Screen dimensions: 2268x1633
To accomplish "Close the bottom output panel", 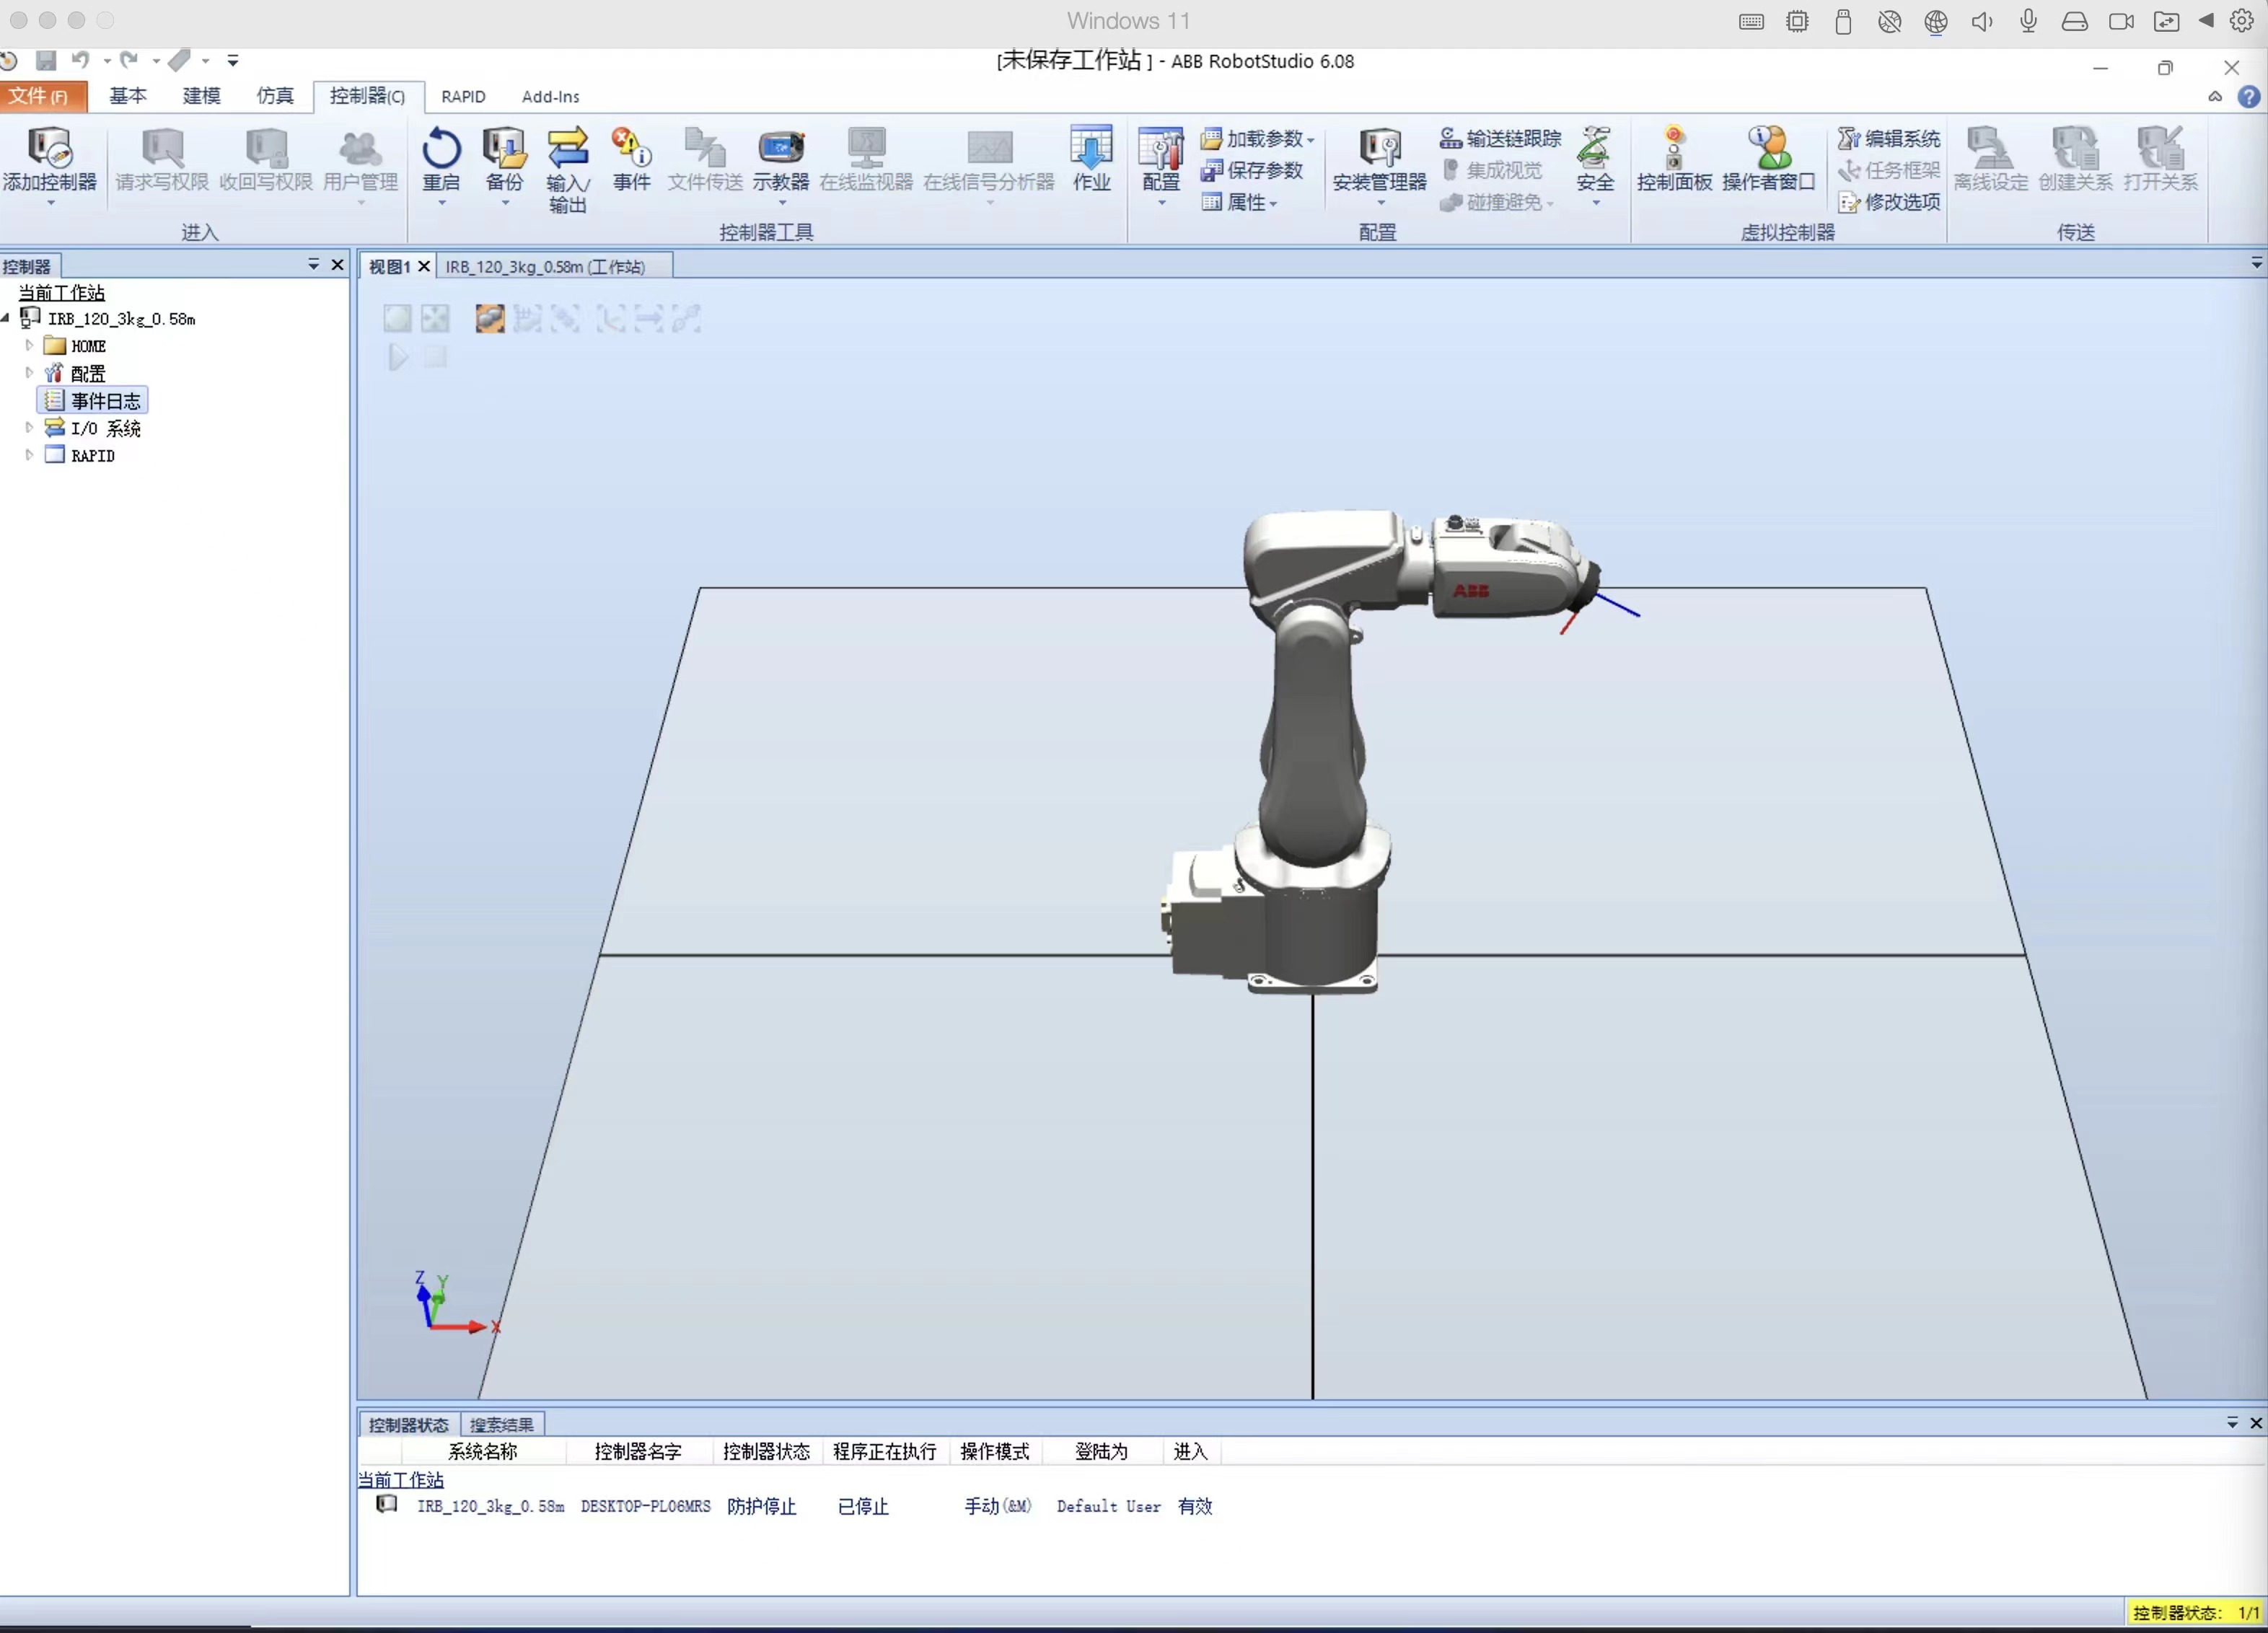I will tap(2255, 1422).
